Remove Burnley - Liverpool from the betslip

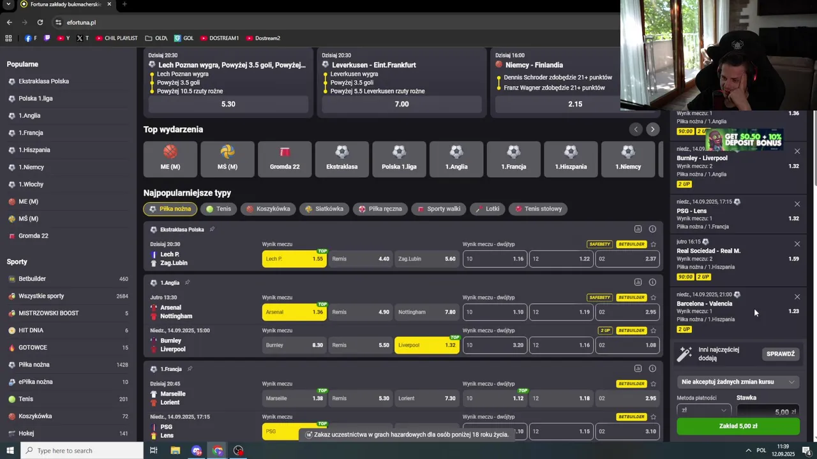click(x=797, y=151)
